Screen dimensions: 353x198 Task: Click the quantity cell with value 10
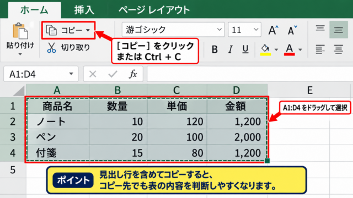tap(118, 122)
